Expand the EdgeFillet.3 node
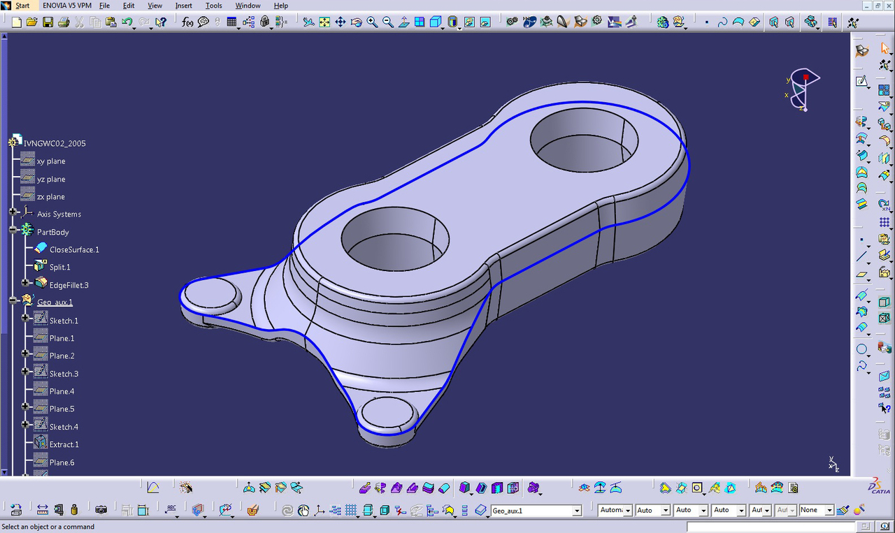The image size is (895, 533). click(x=25, y=282)
